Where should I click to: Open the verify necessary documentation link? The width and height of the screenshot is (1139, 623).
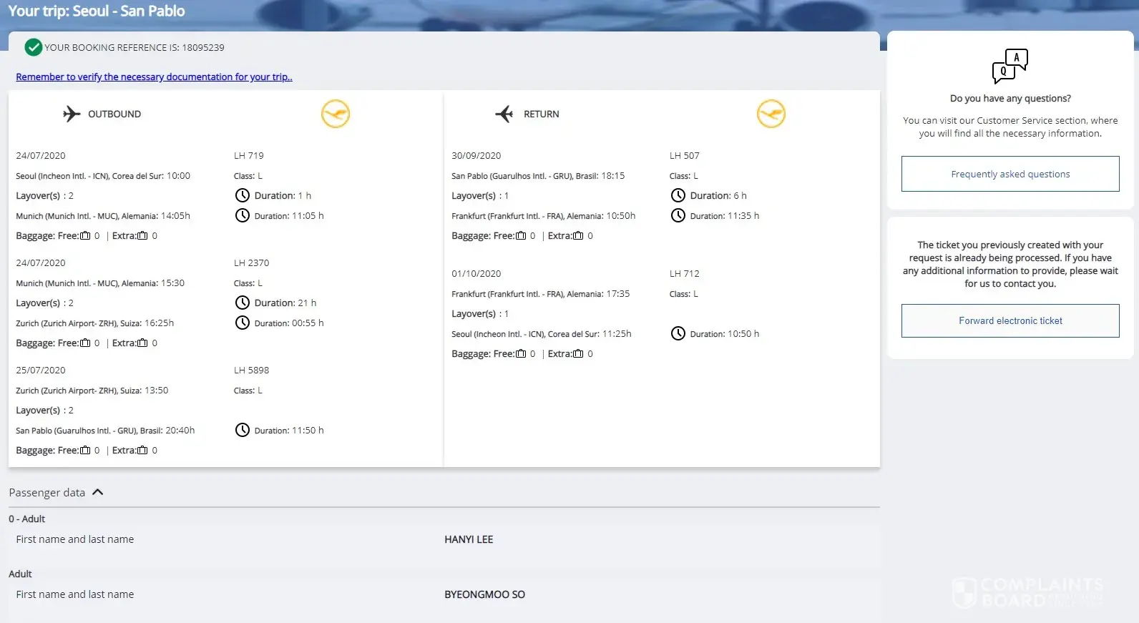click(x=154, y=77)
